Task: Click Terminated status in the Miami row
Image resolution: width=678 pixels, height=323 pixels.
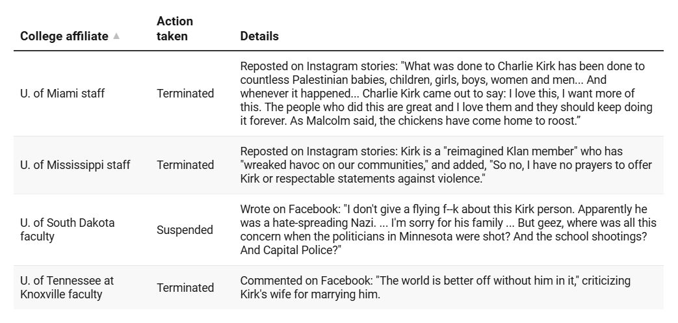Action: (x=185, y=94)
